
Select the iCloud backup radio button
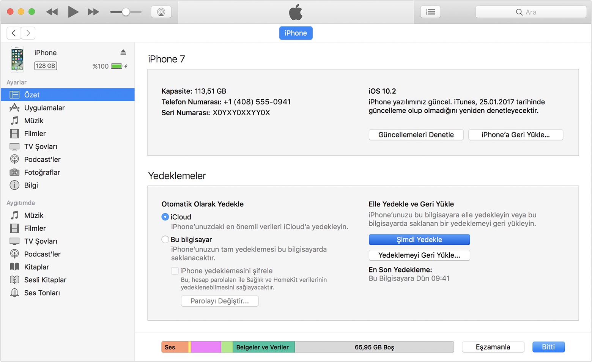pos(165,217)
